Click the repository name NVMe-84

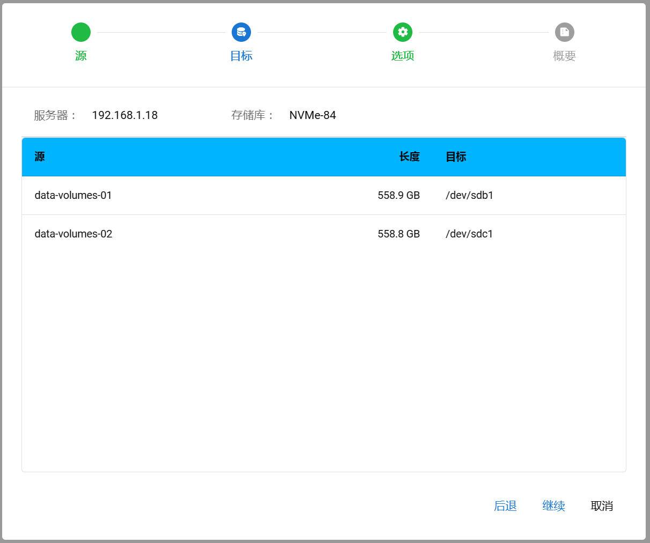(x=313, y=115)
